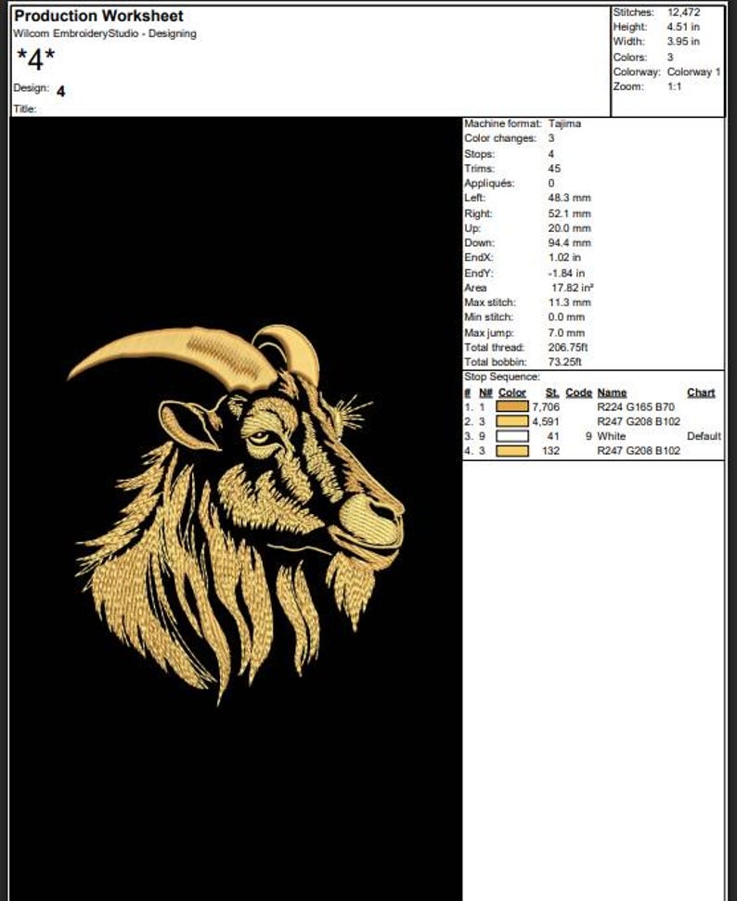Click the EndY value '-1.84 in'
The height and width of the screenshot is (901, 737).
click(566, 273)
